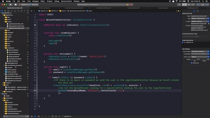210x118 pixels.
Task: Open the Source Control menu
Action: click(66, 1)
